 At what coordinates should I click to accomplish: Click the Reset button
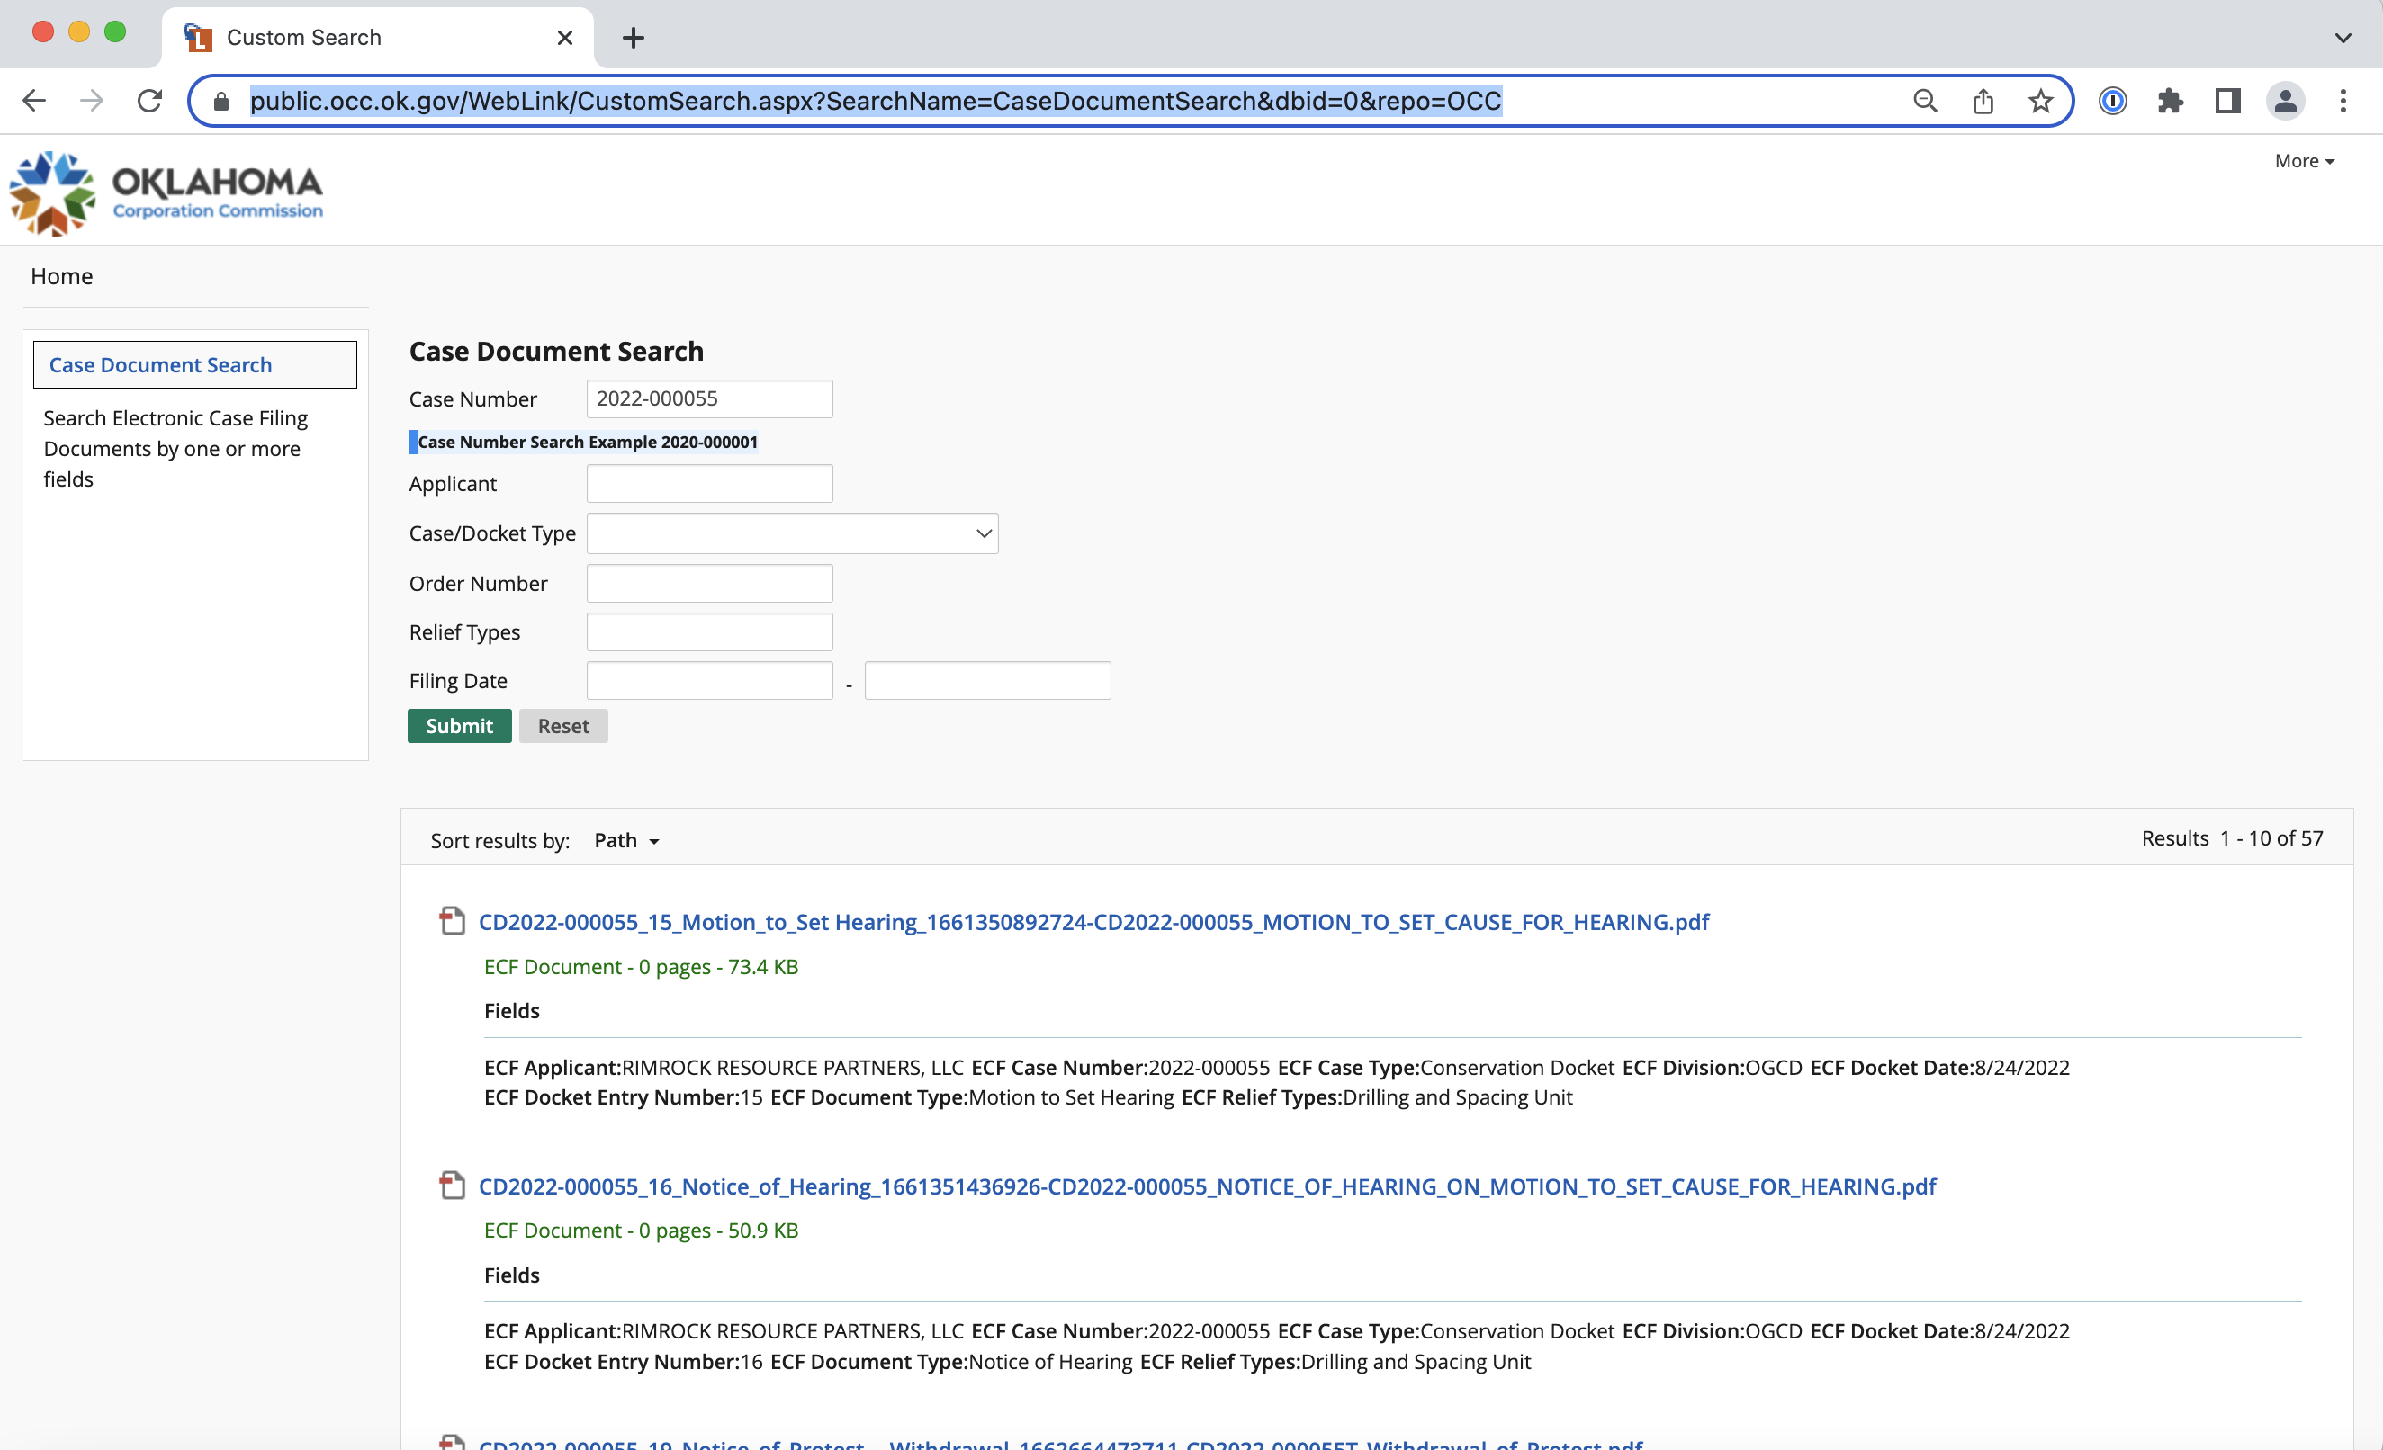tap(562, 726)
